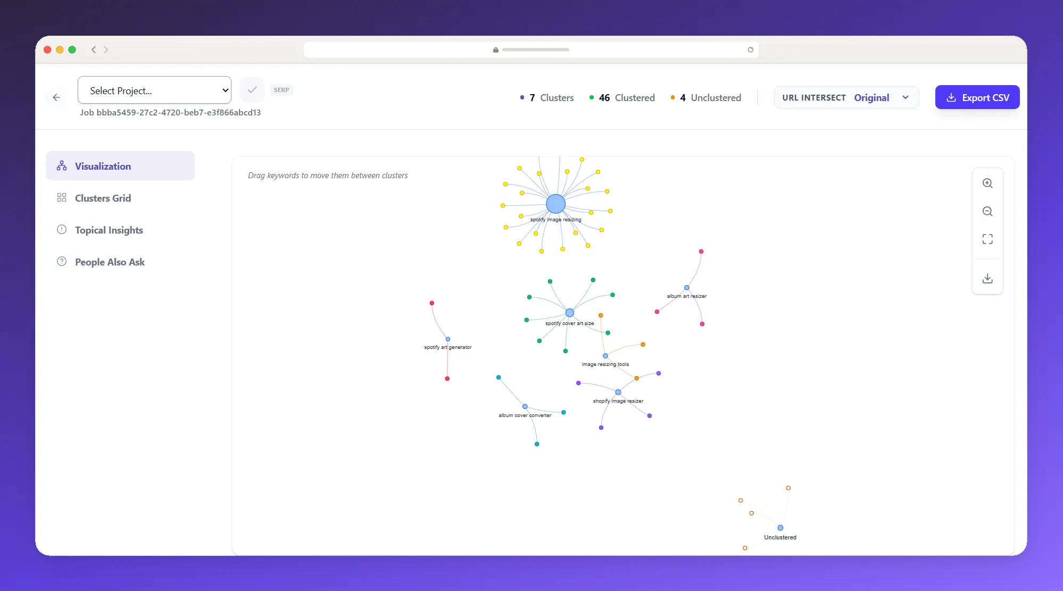Click browser forward chevron
This screenshot has height=591, width=1063.
[106, 49]
